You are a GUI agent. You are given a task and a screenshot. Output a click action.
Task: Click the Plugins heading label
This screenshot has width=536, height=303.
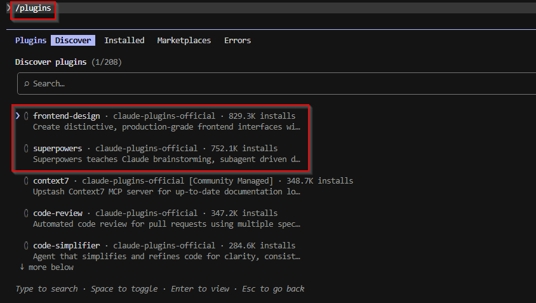(x=30, y=41)
